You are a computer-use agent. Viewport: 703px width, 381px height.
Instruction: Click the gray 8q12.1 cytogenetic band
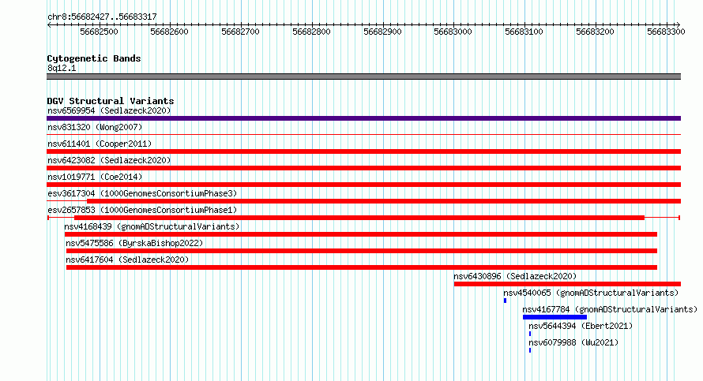[x=363, y=77]
